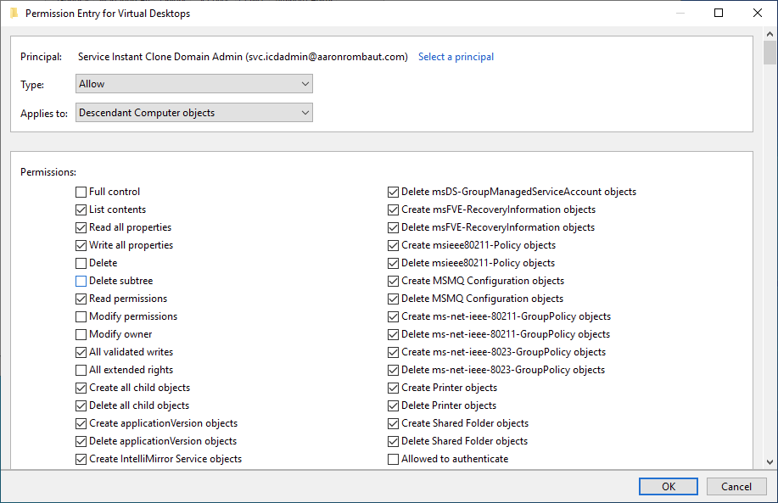Uncheck Create Printer objects
Screen dimensions: 778x503
click(394, 388)
